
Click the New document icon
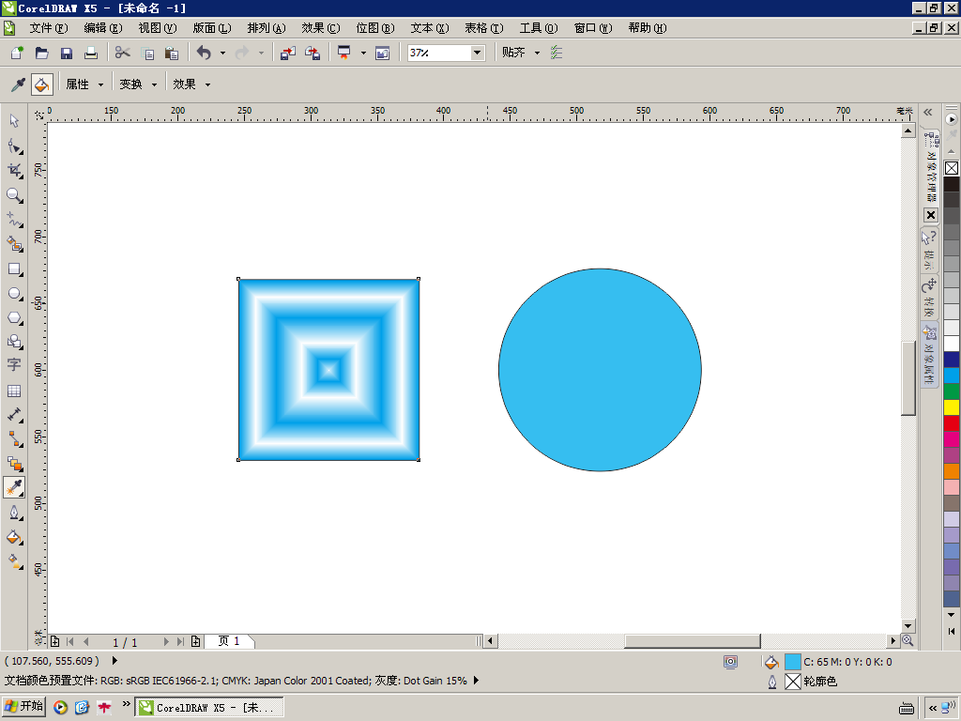[x=17, y=53]
